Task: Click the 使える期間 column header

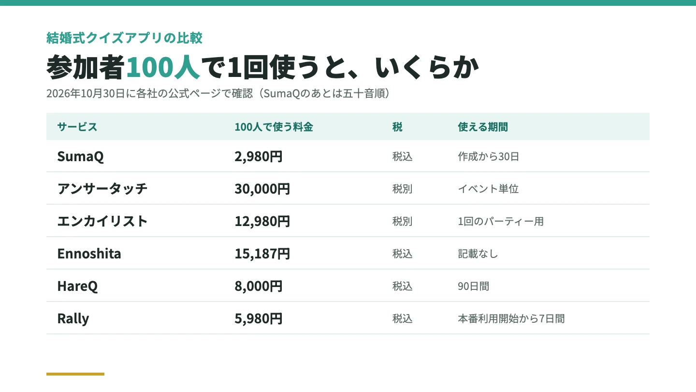Action: click(483, 127)
